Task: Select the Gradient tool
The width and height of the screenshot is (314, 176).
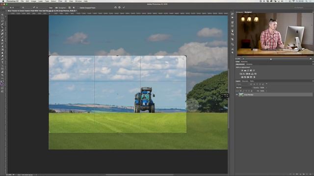Action: 2,49
